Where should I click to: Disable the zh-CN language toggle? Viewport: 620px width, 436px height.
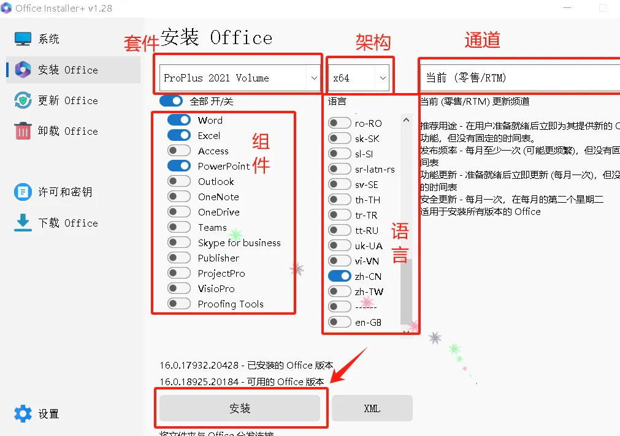pos(340,276)
